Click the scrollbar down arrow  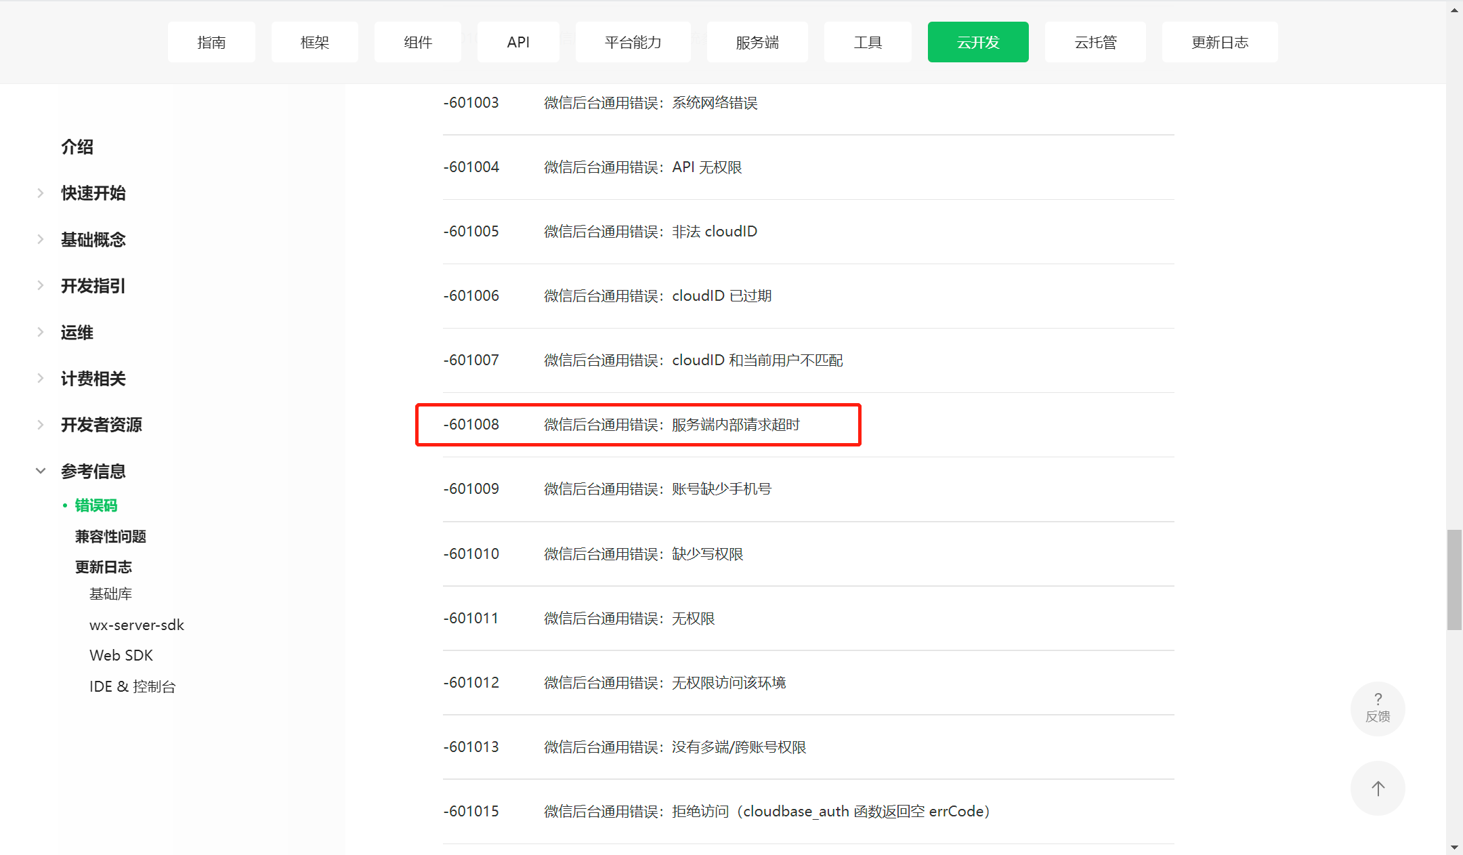coord(1454,848)
